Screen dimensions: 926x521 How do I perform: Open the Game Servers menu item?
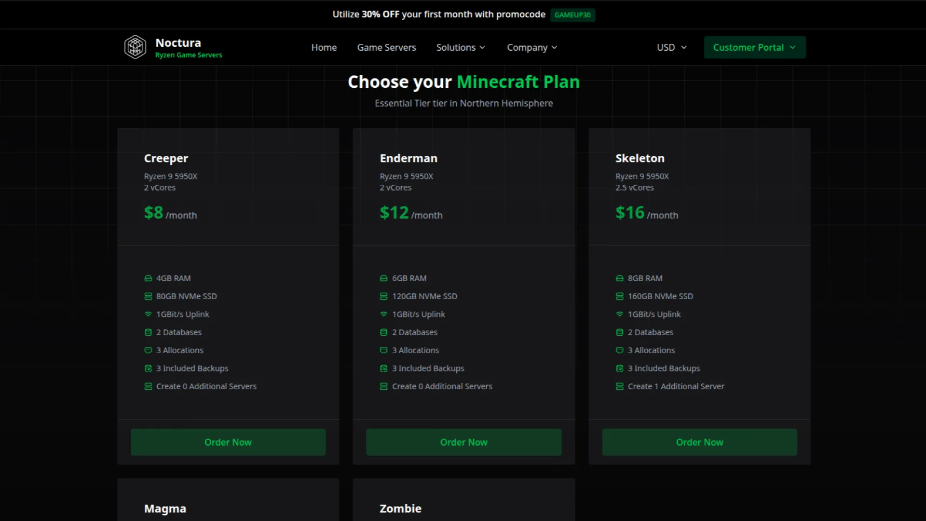[386, 47]
